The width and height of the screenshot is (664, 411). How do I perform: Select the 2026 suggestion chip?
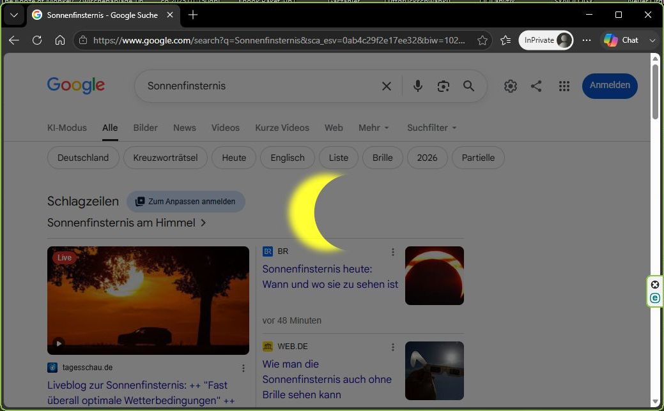click(427, 158)
